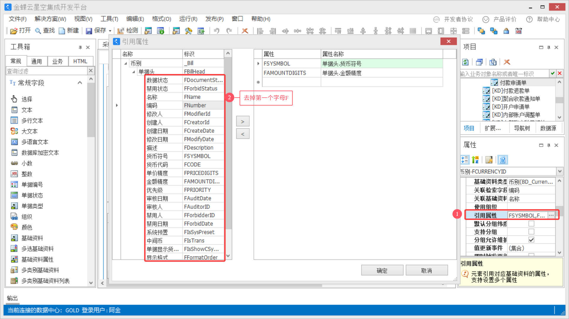The width and height of the screenshot is (569, 319).
Task: Collapse the 单据头 tree node
Action: click(134, 72)
